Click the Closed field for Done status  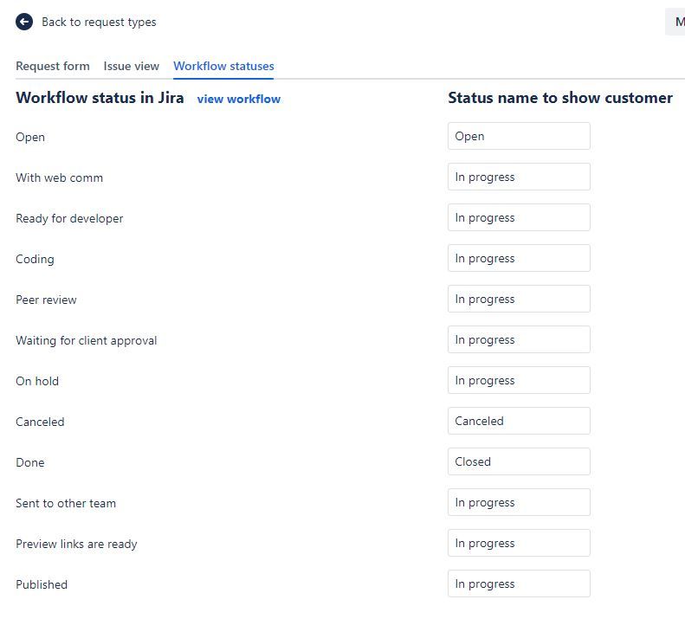[518, 461]
